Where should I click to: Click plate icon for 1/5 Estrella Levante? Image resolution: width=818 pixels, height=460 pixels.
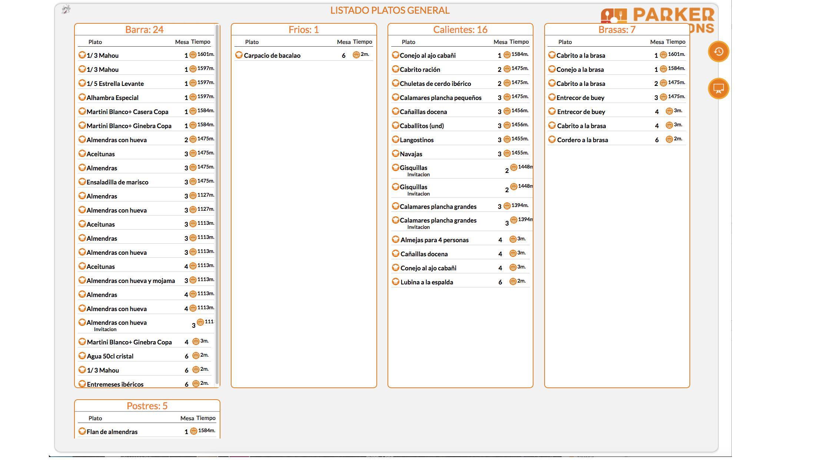[x=82, y=83]
